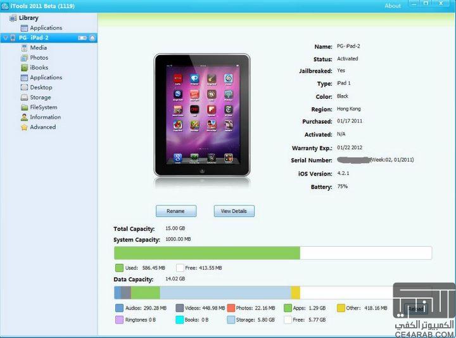
Task: Click the light blue Storage legend swatch
Action: pyautogui.click(x=231, y=320)
